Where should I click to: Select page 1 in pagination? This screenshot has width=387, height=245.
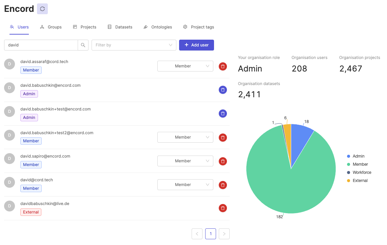point(211,234)
